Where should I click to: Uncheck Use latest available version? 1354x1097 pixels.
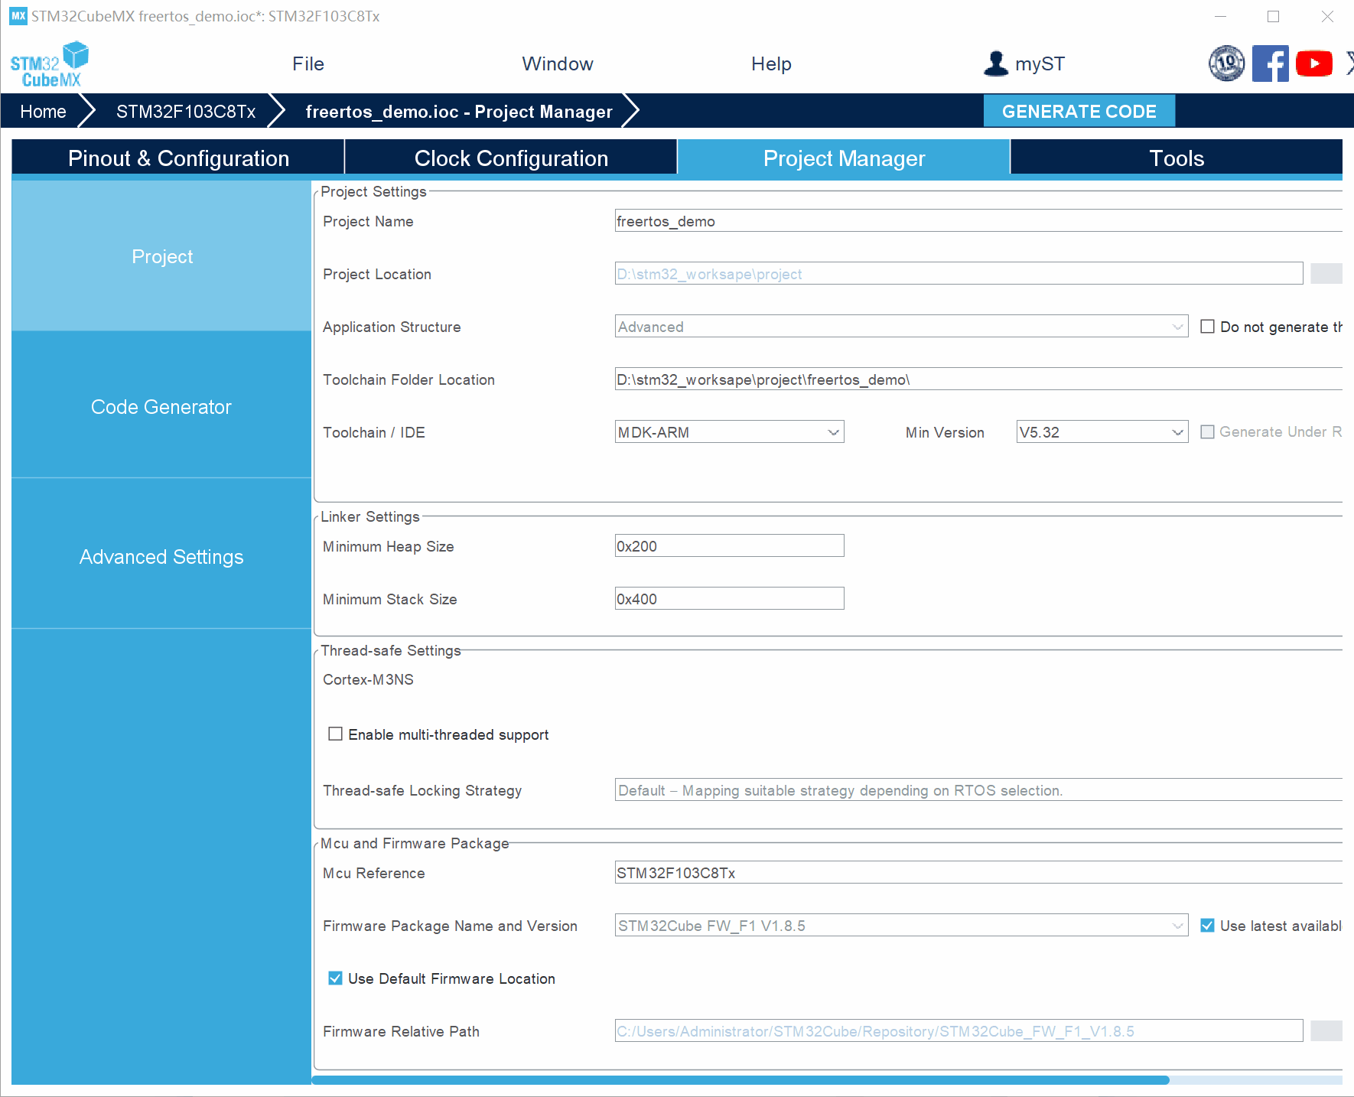click(1207, 926)
